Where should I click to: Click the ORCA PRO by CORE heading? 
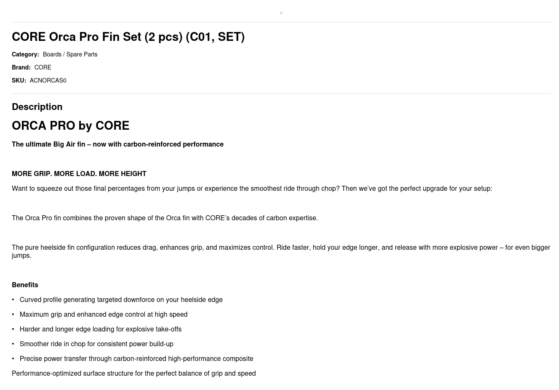(x=70, y=126)
